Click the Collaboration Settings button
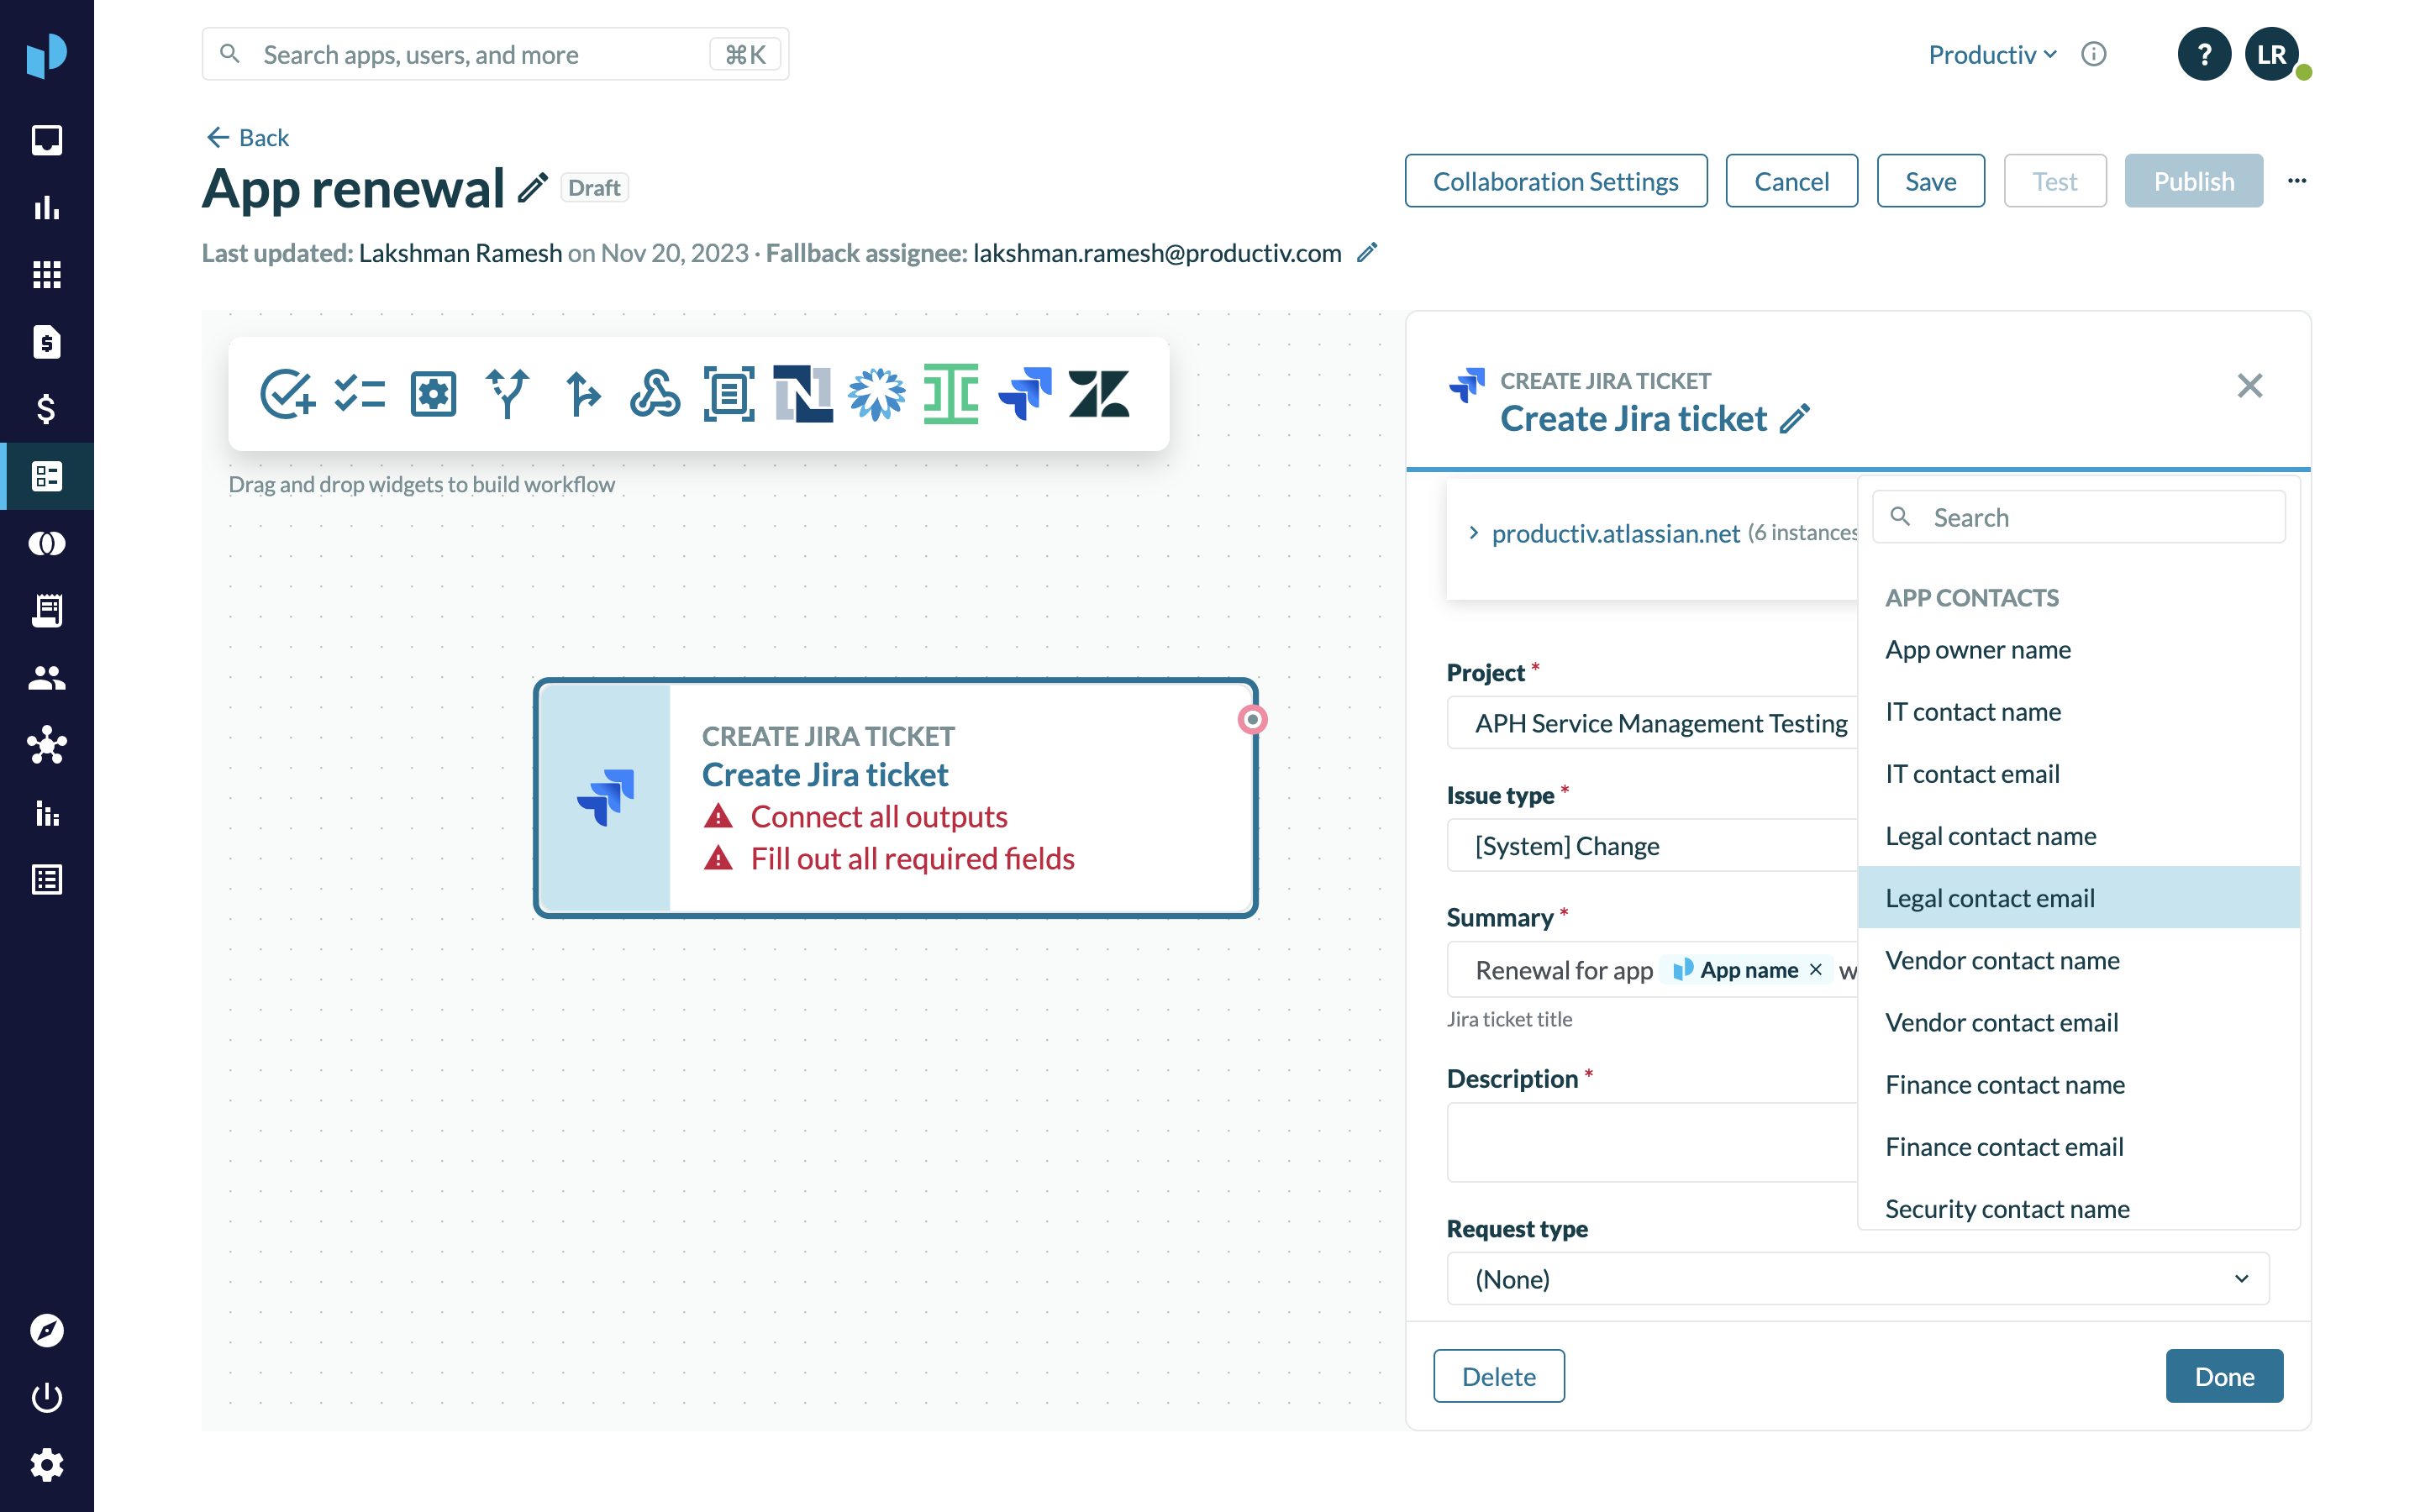Image resolution: width=2420 pixels, height=1512 pixels. pos(1555,181)
